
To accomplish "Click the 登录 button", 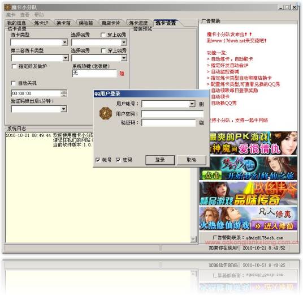I will 160,160.
